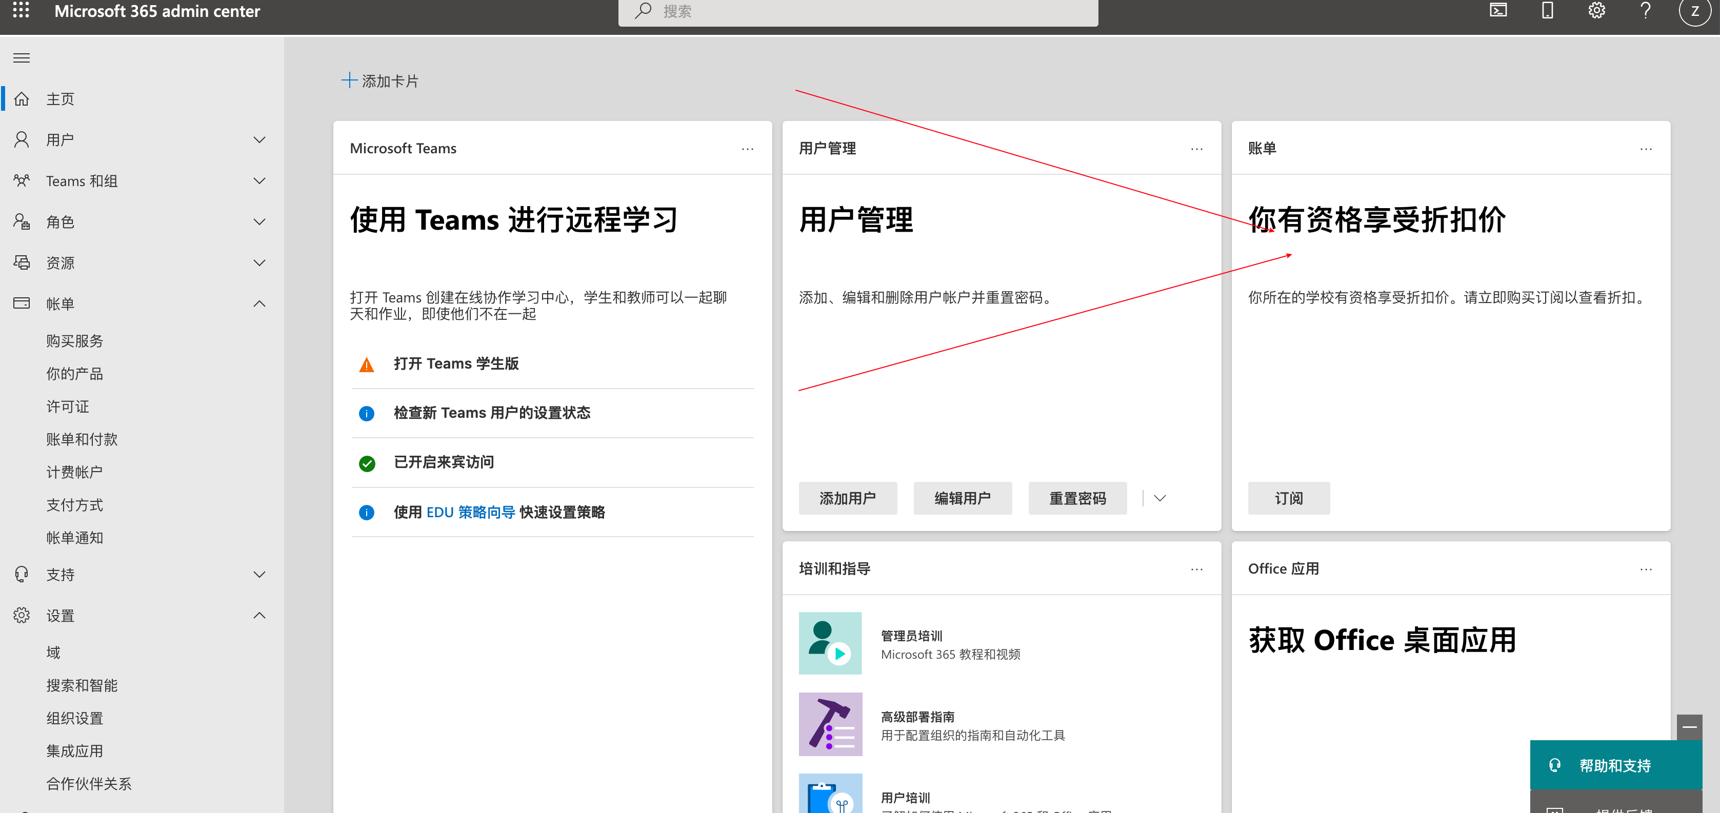This screenshot has height=813, width=1720.
Task: Open the help question mark icon
Action: 1646,11
